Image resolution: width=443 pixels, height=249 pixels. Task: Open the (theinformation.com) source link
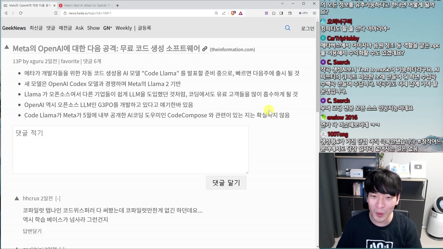pos(232,49)
